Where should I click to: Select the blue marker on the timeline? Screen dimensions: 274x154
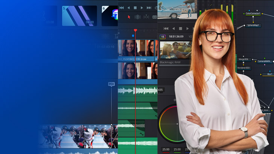133,36
